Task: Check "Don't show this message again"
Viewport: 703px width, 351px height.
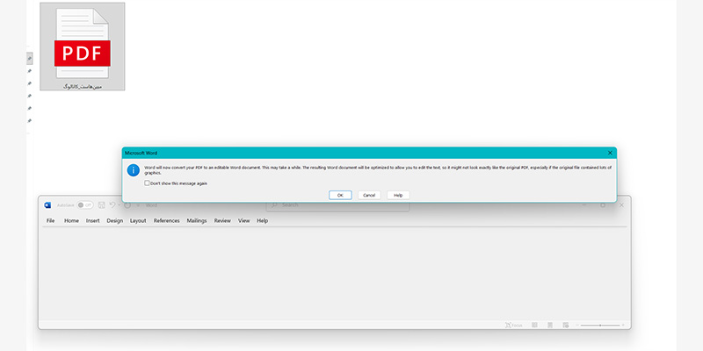Action: click(x=147, y=183)
